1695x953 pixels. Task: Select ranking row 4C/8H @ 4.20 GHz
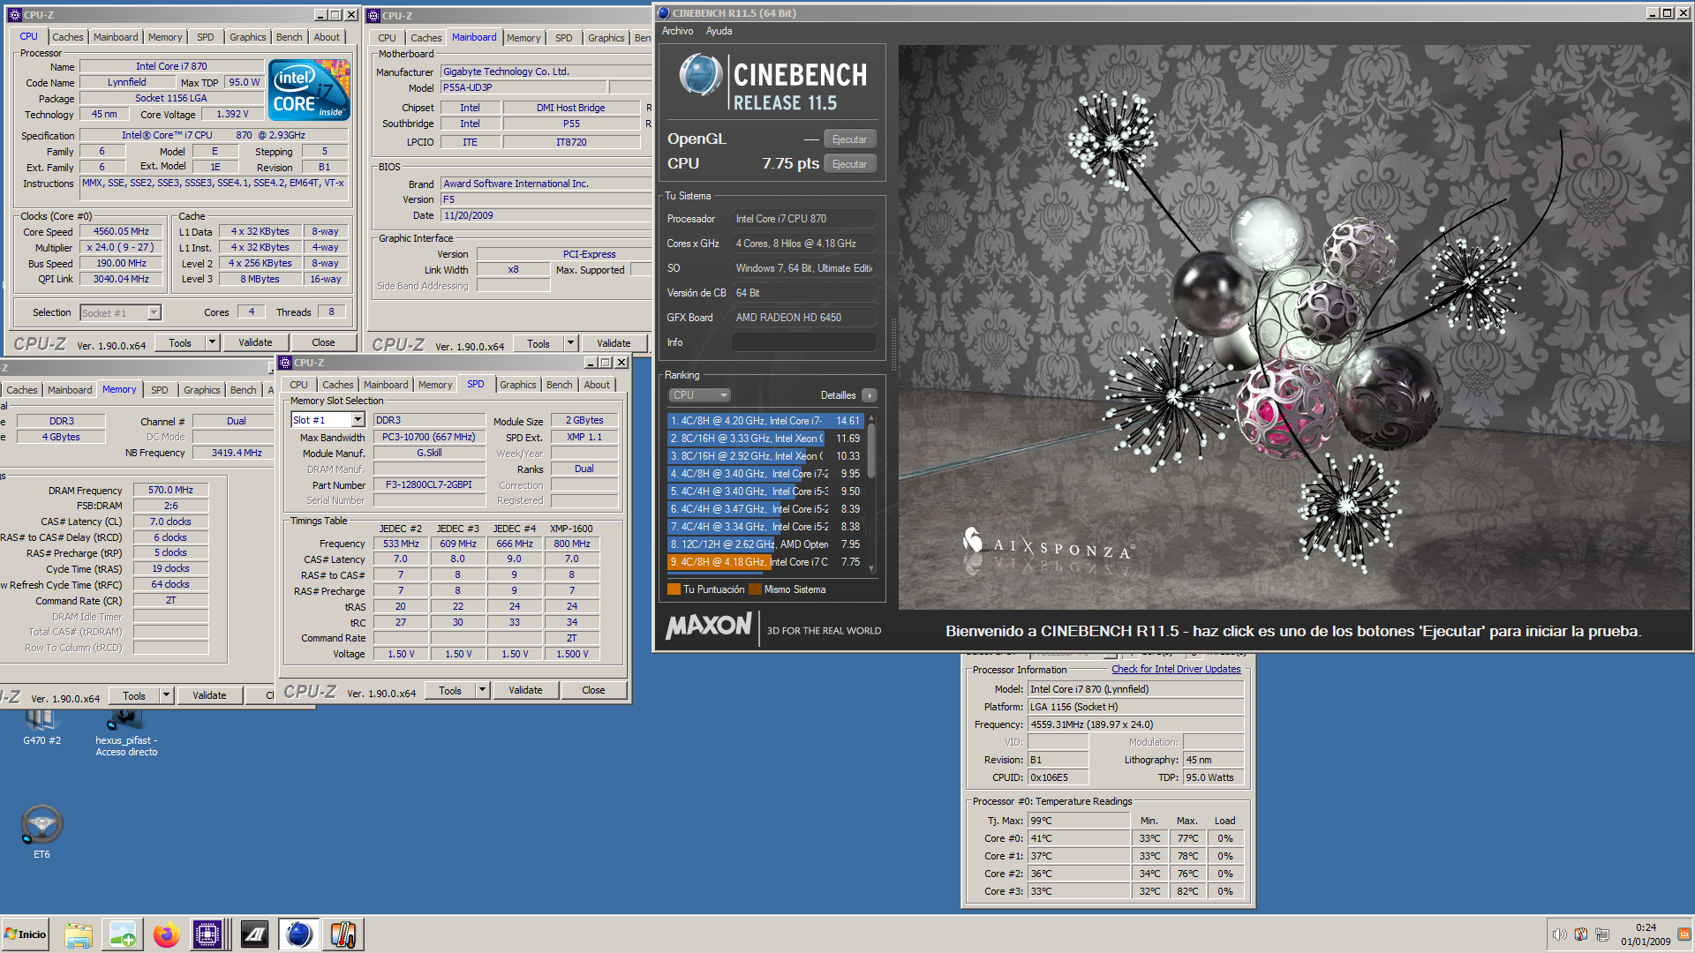[x=765, y=421]
